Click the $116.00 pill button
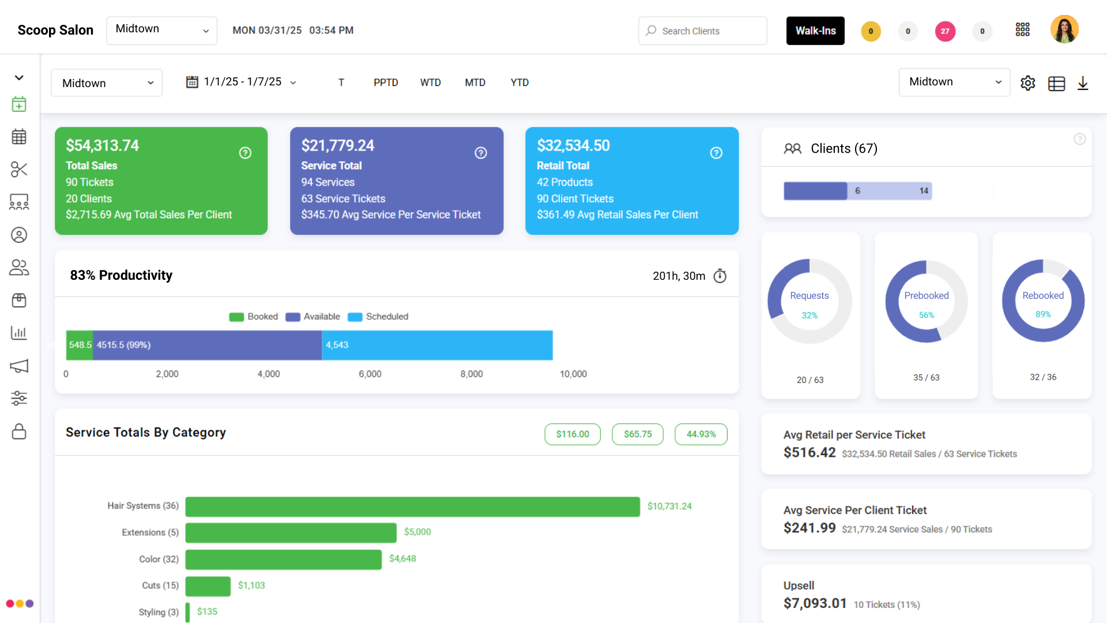 point(572,434)
